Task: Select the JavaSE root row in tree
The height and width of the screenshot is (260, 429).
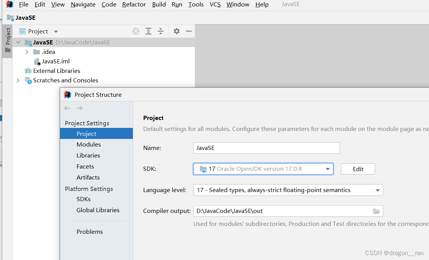Action: pos(104,42)
